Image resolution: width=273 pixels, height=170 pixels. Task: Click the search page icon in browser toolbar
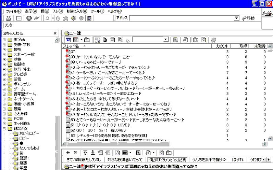(x=138, y=153)
